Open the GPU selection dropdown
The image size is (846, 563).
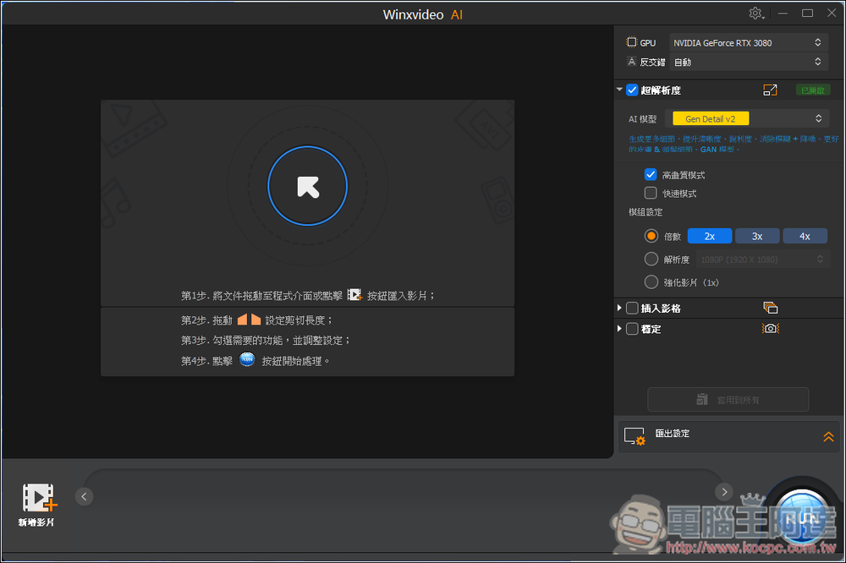click(749, 42)
